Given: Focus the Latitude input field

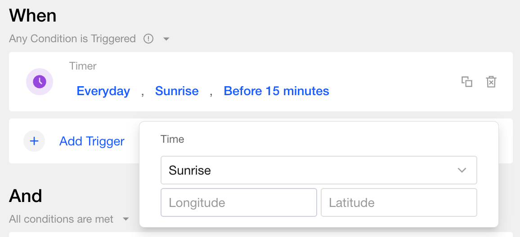Looking at the screenshot, I should [x=399, y=202].
